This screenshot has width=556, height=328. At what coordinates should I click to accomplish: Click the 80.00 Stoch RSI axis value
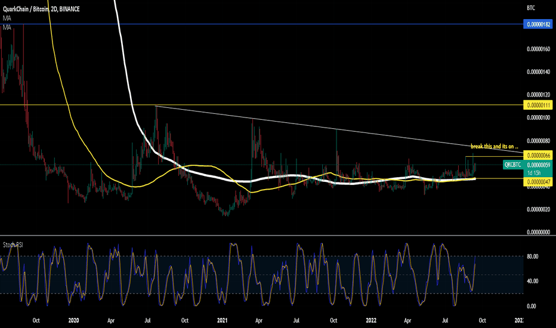pos(533,256)
